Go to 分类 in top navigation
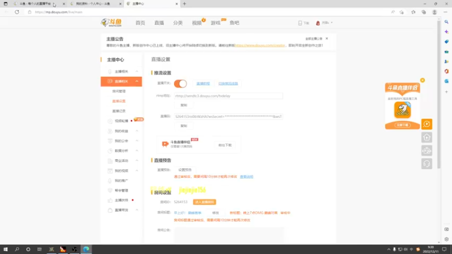This screenshot has height=254, width=452. (178, 23)
